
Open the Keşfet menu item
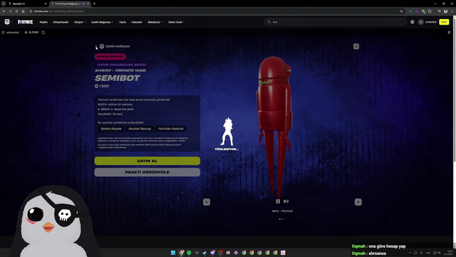tap(43, 22)
